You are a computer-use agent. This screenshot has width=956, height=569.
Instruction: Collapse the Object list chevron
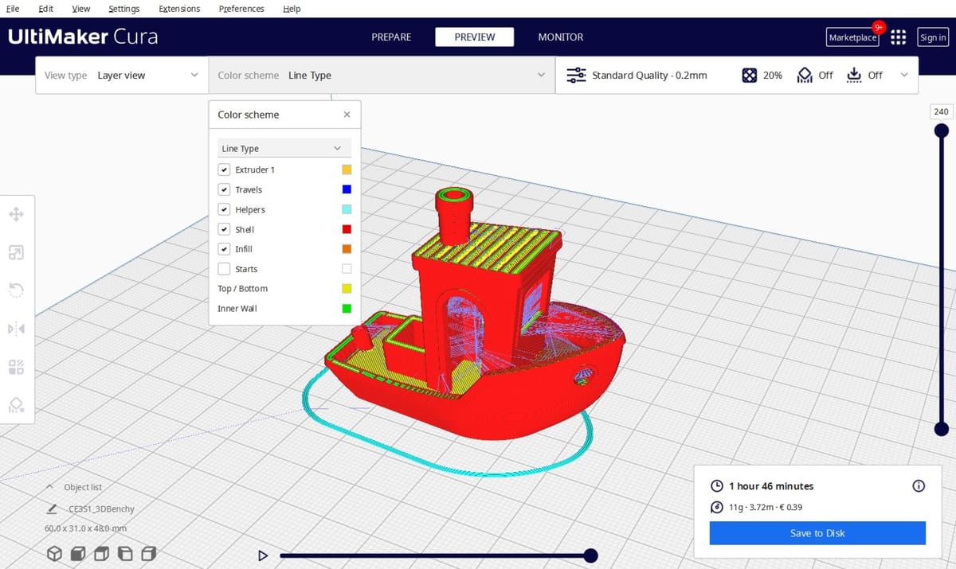click(49, 487)
